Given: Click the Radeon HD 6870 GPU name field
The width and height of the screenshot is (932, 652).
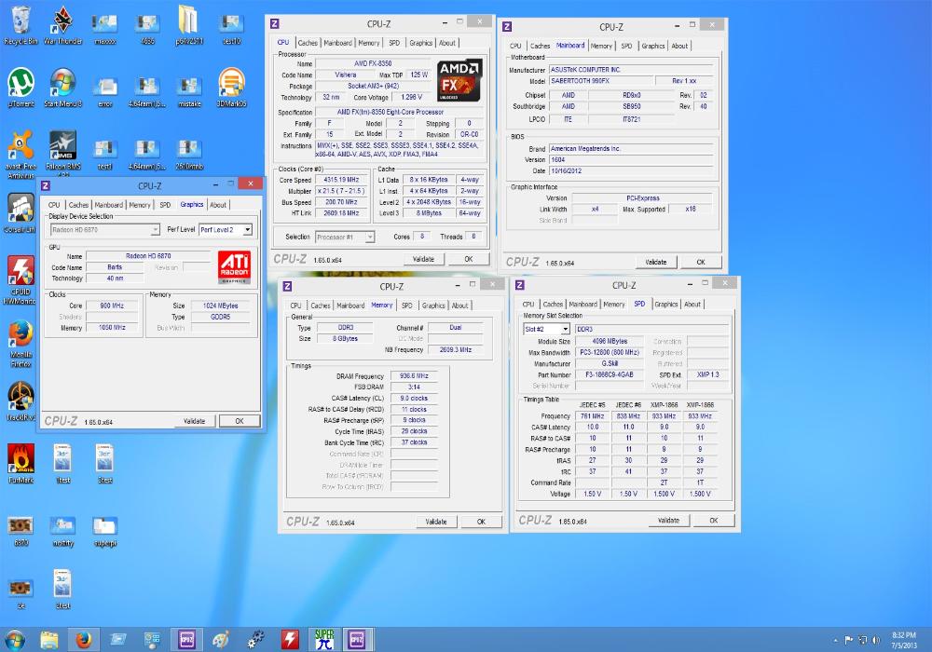Looking at the screenshot, I should click(x=148, y=256).
